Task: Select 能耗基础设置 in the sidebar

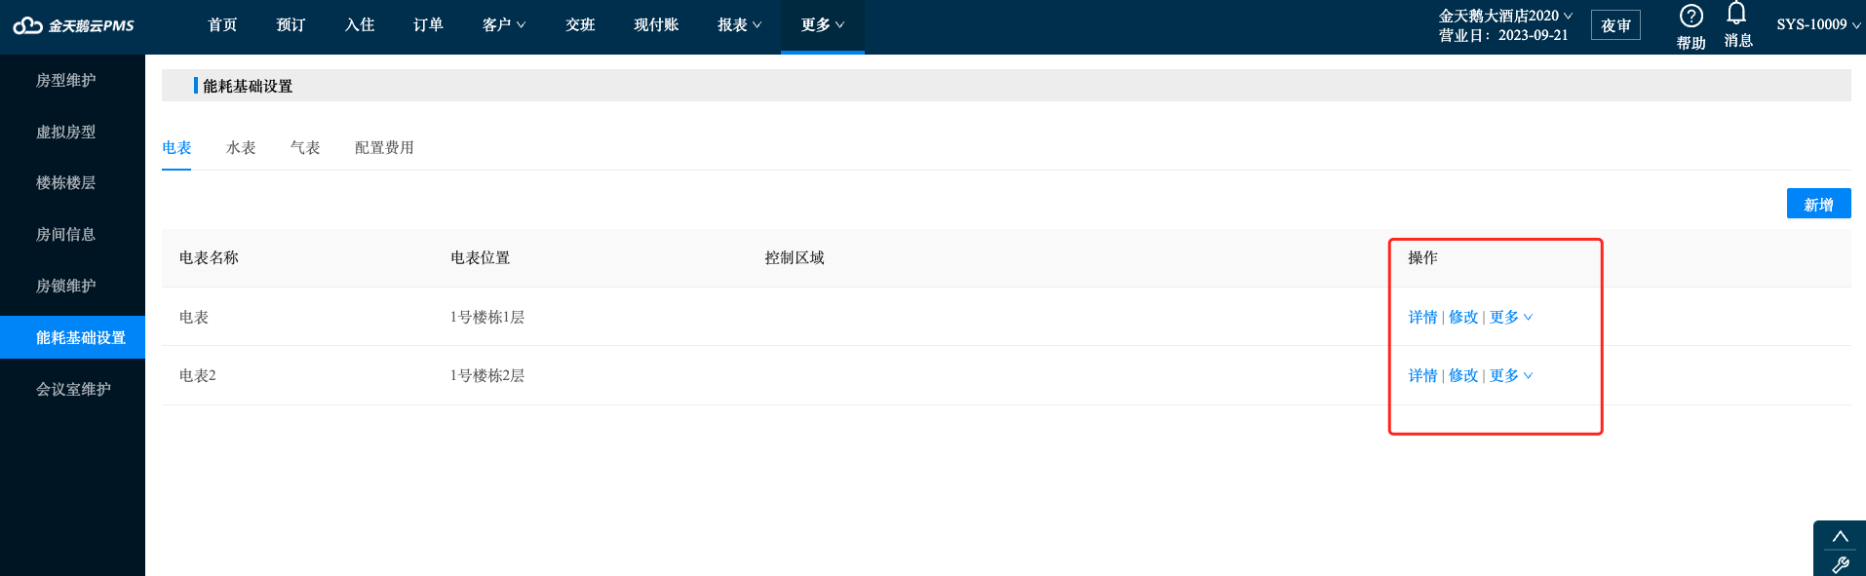Action: tap(72, 337)
